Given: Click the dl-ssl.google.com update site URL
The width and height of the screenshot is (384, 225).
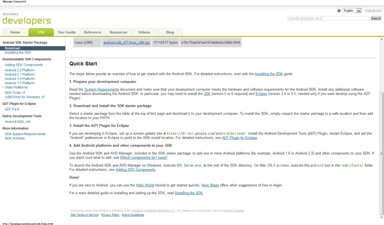Looking at the screenshot, I should (x=206, y=134).
